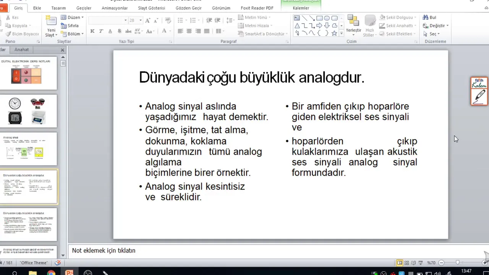489x275 pixels.
Task: Open the Slayt Gösterisi tab
Action: pos(152,8)
